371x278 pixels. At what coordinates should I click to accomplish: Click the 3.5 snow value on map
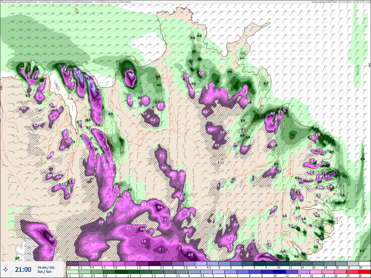click(x=52, y=239)
